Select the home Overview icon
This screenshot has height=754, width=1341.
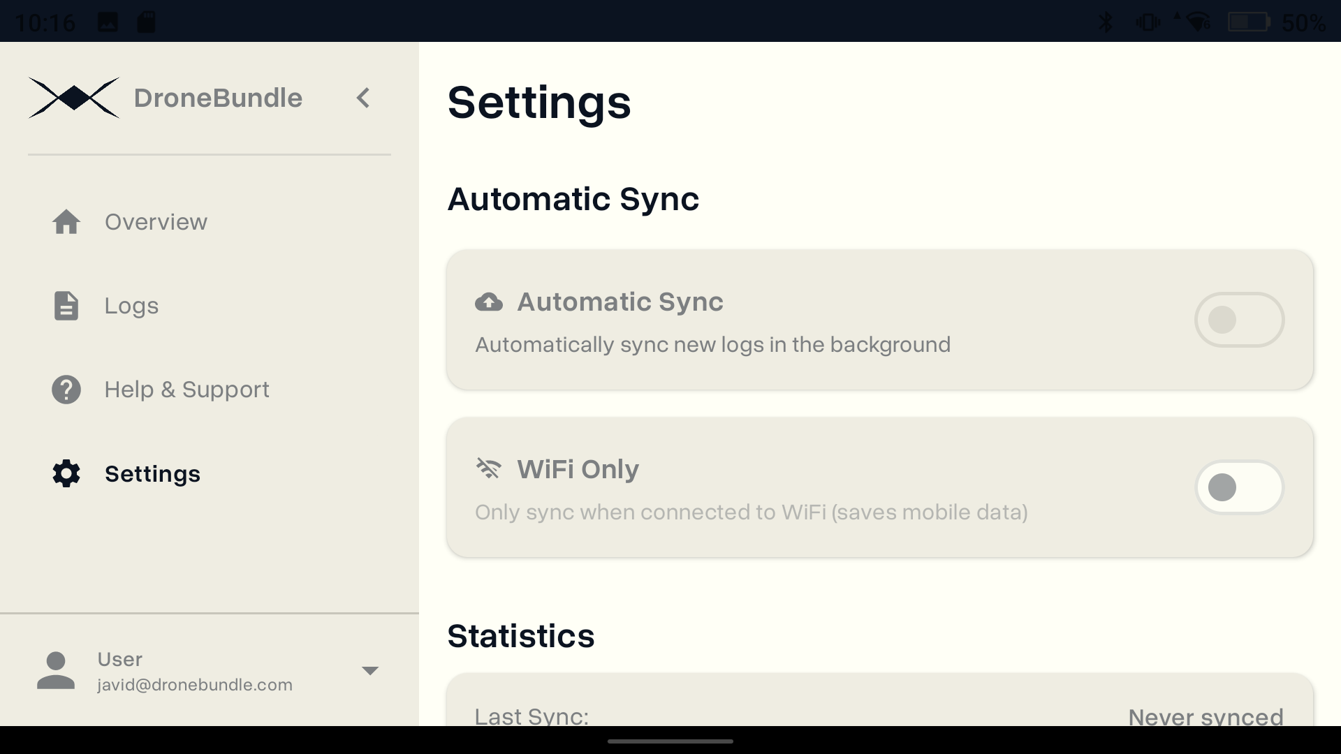tap(66, 222)
